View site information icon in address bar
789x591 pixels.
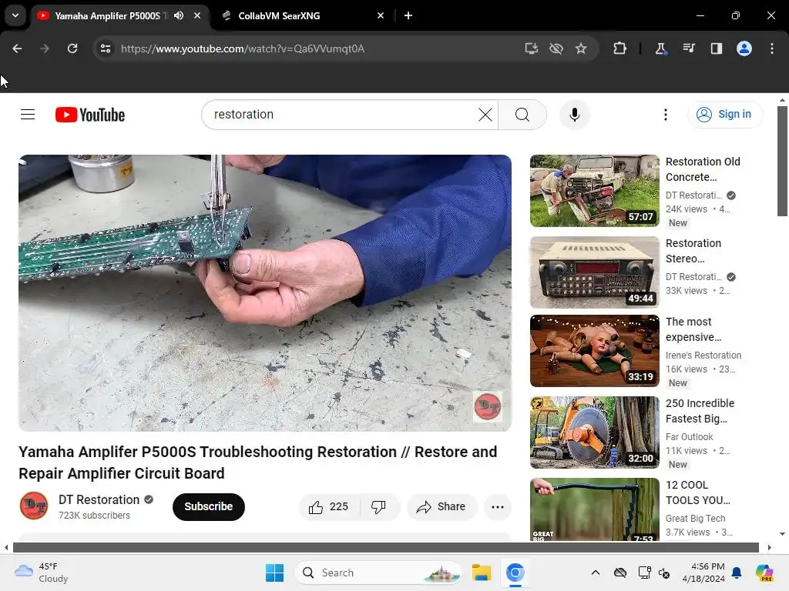click(x=106, y=48)
